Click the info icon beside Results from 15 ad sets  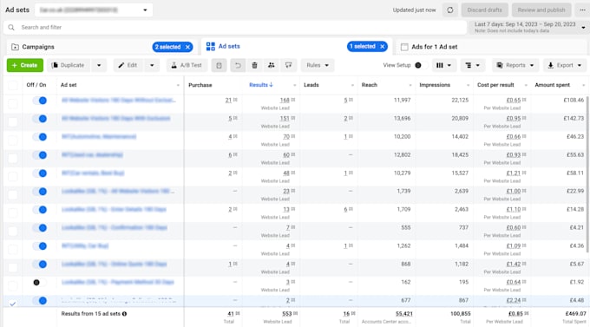(125, 314)
